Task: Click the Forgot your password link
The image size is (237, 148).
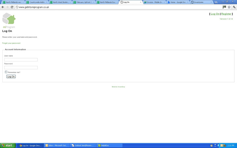Action: point(11,43)
